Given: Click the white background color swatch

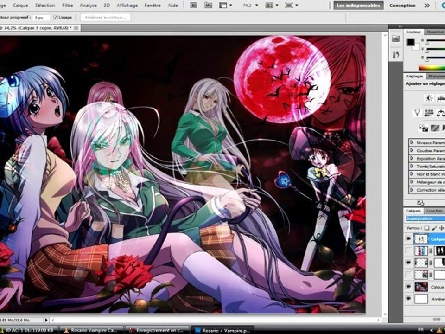Looking at the screenshot, I should (416, 47).
